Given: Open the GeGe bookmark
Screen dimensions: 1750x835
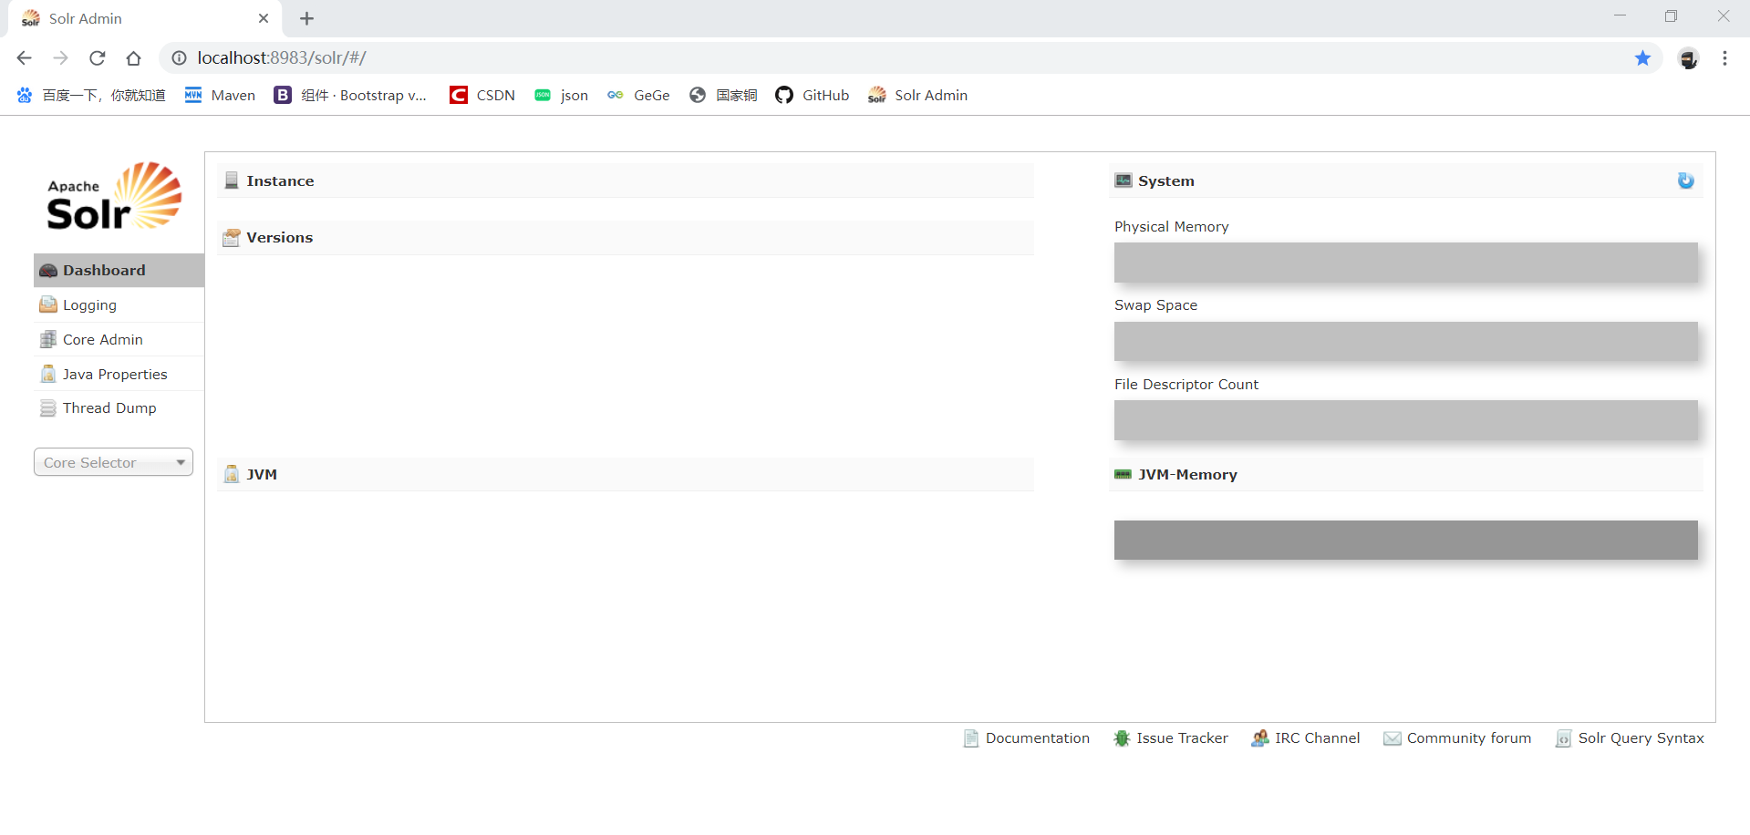Looking at the screenshot, I should click(x=638, y=95).
